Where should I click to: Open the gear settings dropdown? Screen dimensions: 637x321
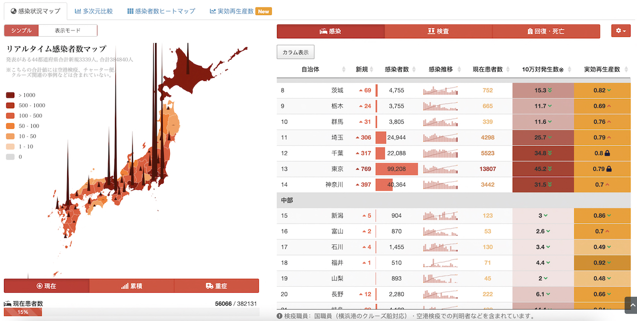point(621,31)
